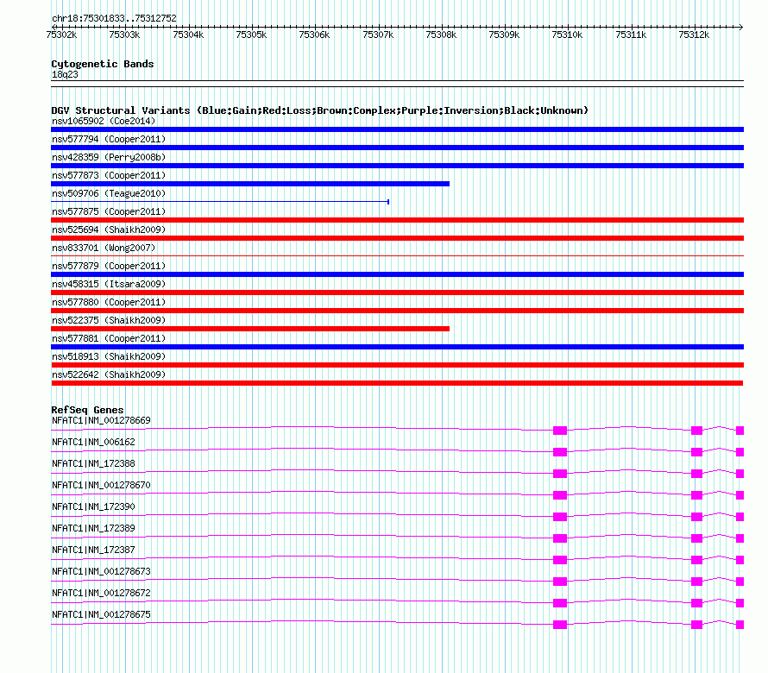This screenshot has height=673, width=768.
Task: Open the nsv577873 (Cooper2011) variant label
Action: point(109,175)
